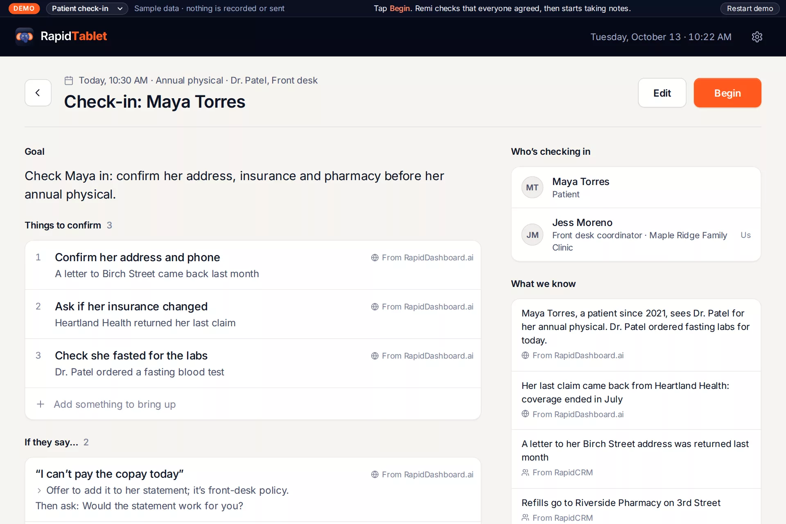Click the Goal description text

pos(234,185)
